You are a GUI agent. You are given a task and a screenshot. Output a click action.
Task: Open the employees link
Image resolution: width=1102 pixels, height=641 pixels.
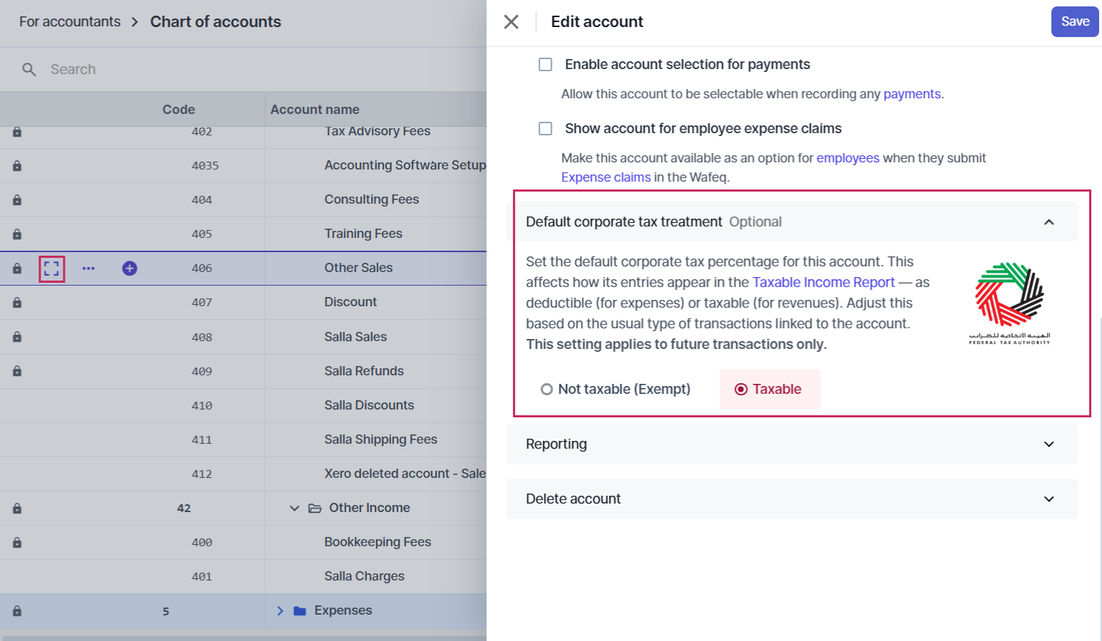pos(848,158)
